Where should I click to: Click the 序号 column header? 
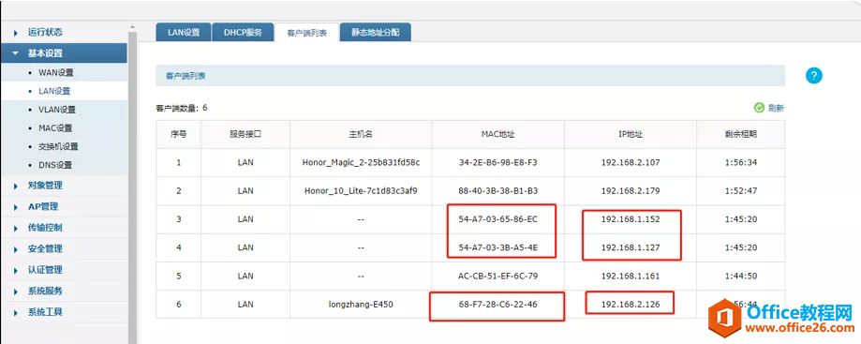coord(178,134)
